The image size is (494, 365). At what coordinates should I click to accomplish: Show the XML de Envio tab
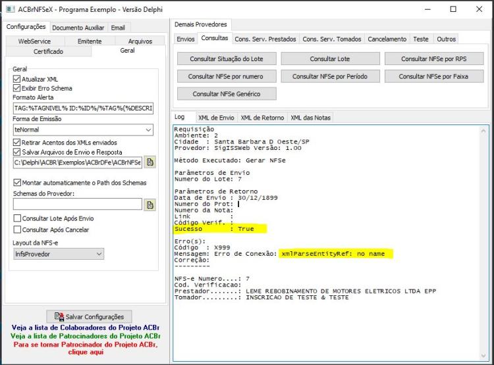[216, 118]
